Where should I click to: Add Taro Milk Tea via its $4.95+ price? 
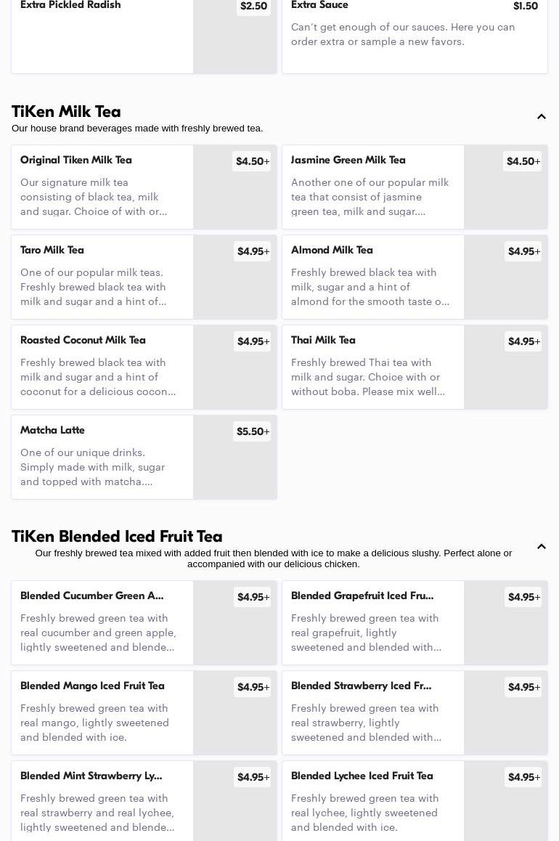point(253,251)
